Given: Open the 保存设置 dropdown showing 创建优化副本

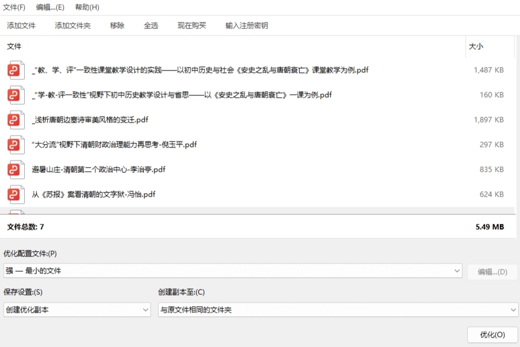Looking at the screenshot, I should point(77,310).
